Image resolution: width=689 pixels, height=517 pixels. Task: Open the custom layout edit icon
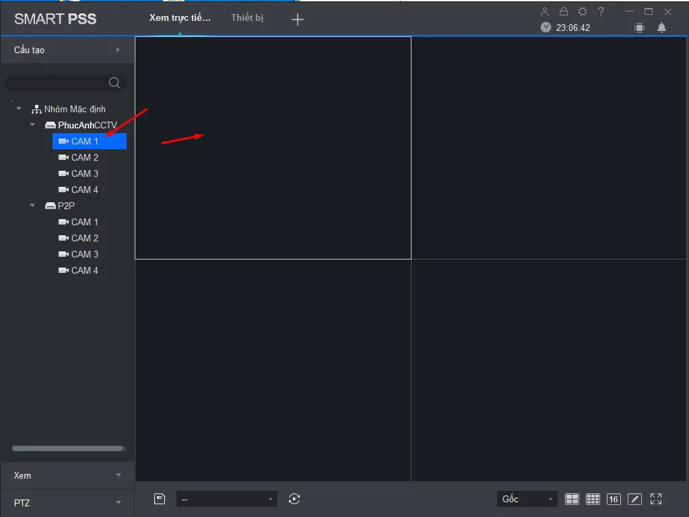click(634, 499)
